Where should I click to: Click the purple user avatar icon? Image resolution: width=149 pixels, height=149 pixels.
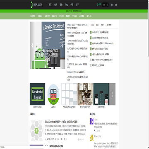pyautogui.click(x=92, y=121)
